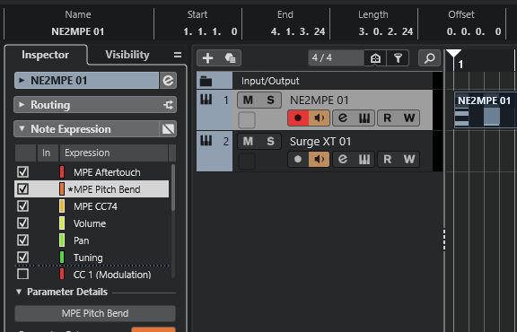Open the track presets icon beside Add Track
Screen dimensions: 517x332
pos(230,58)
